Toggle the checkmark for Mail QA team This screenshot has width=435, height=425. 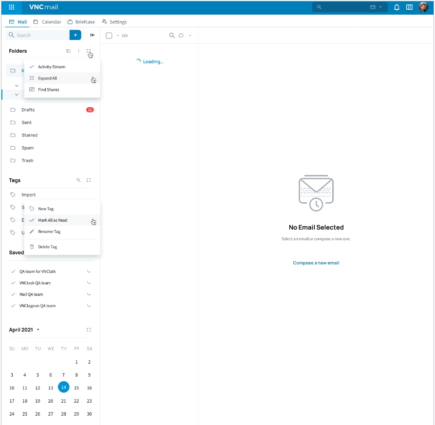(13, 294)
